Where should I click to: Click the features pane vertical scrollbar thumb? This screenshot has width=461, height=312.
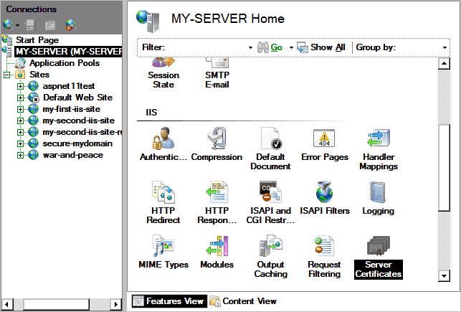(444, 168)
